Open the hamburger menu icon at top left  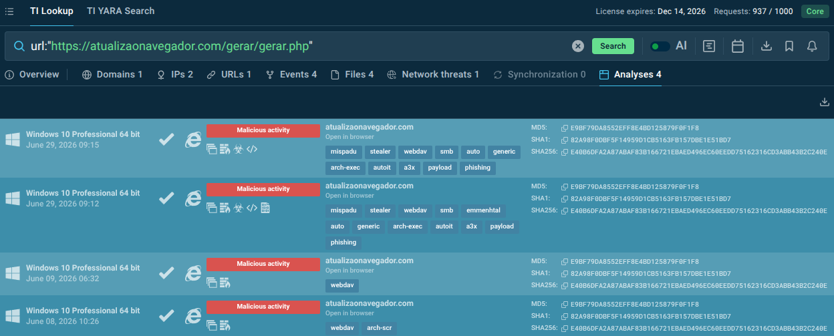9,11
